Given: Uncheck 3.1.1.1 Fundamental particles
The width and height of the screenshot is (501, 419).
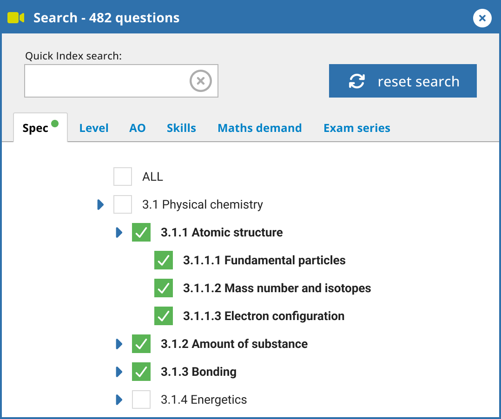Looking at the screenshot, I should (163, 260).
